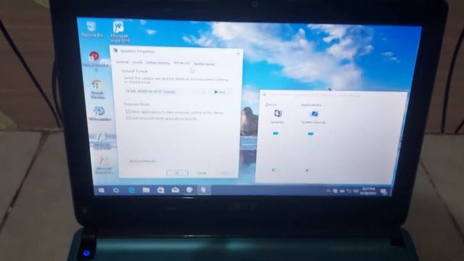Image resolution: width=464 pixels, height=261 pixels.
Task: Switch to the Enhancements tab
Action: tap(158, 63)
